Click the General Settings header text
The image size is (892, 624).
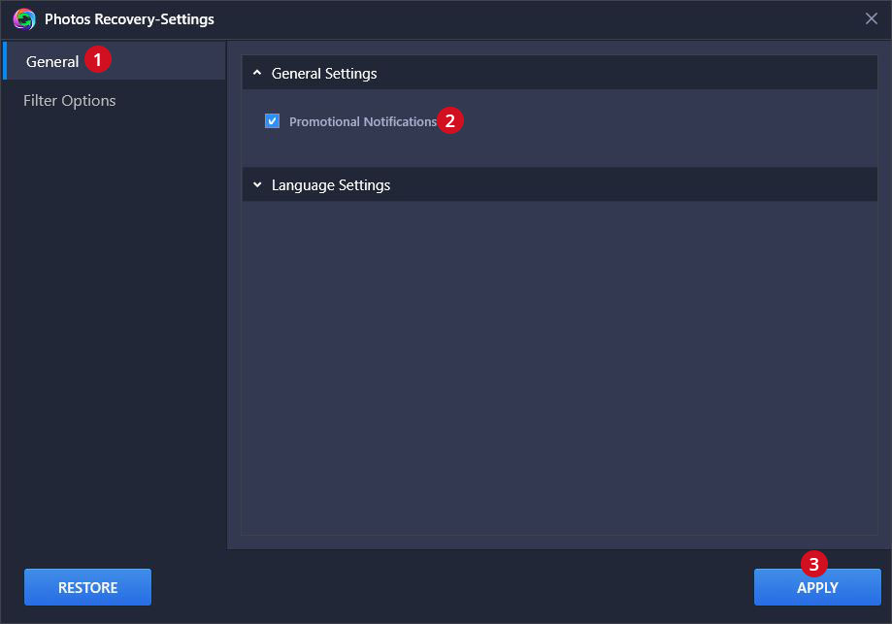(x=323, y=74)
